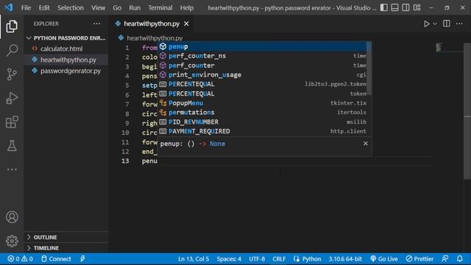The image size is (471, 265).
Task: Select interpreter 3.10.6 64-bit
Action: click(x=345, y=259)
